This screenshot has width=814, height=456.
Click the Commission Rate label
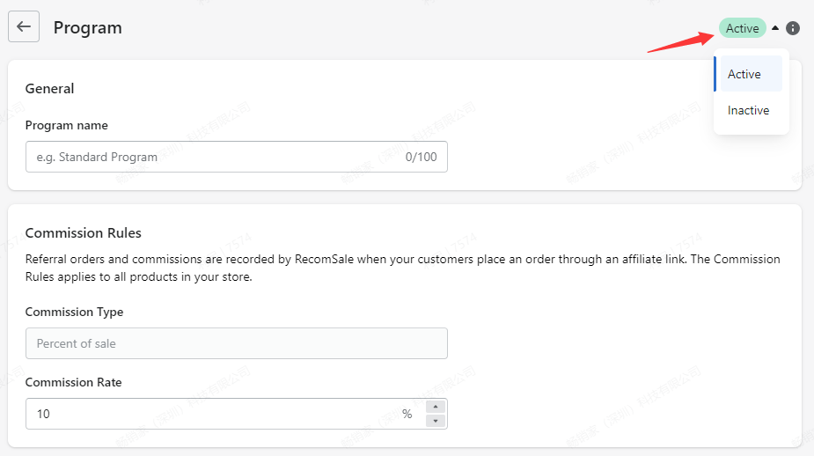(73, 382)
